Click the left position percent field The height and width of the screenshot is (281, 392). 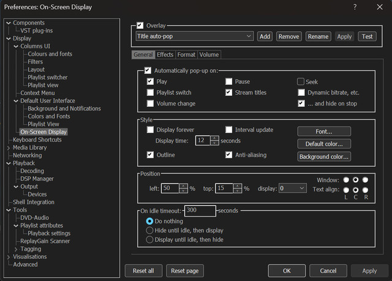coord(170,188)
